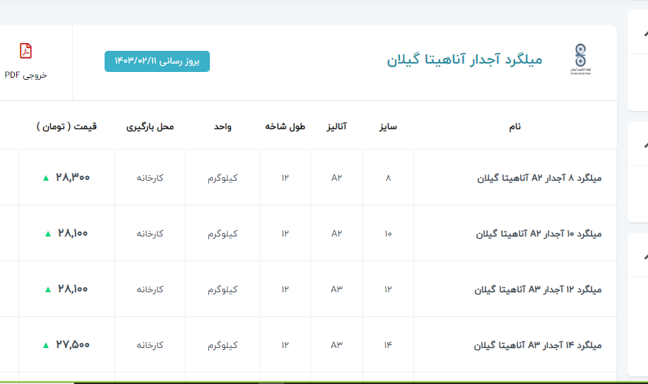Click the طول شاخه column header

pyautogui.click(x=285, y=127)
